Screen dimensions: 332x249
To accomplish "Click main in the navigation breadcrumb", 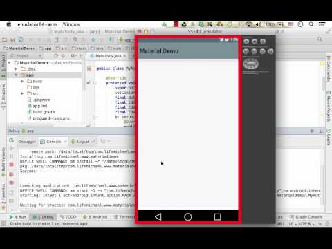I will [x=79, y=48].
